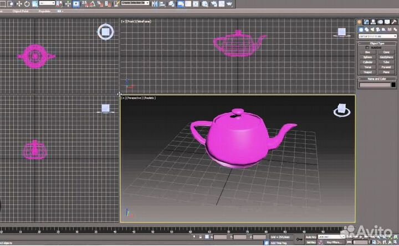Click the Align tool icon
The image size is (399, 246).
click(162, 4)
